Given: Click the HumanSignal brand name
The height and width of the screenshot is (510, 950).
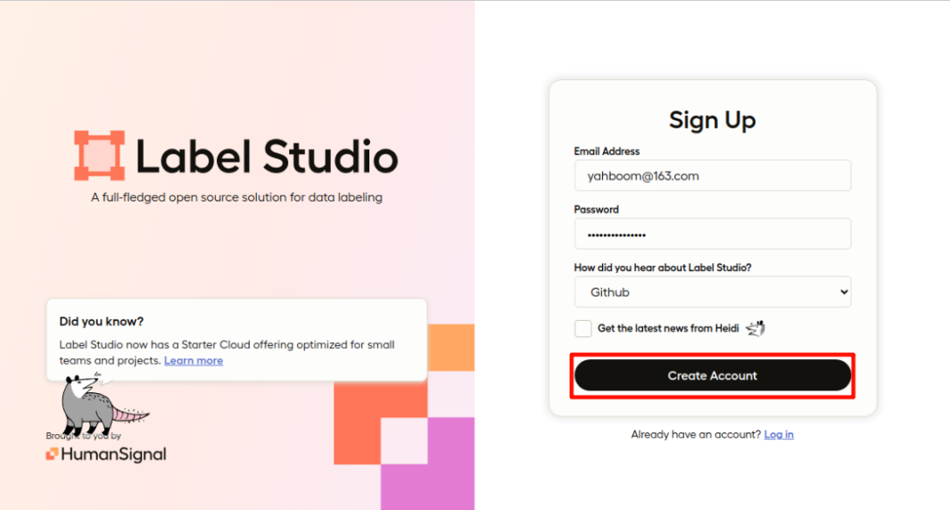Looking at the screenshot, I should point(113,455).
